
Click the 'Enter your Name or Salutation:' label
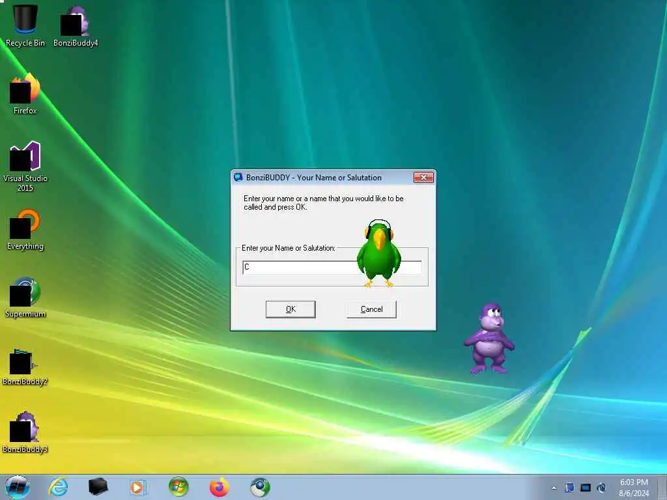tap(288, 248)
